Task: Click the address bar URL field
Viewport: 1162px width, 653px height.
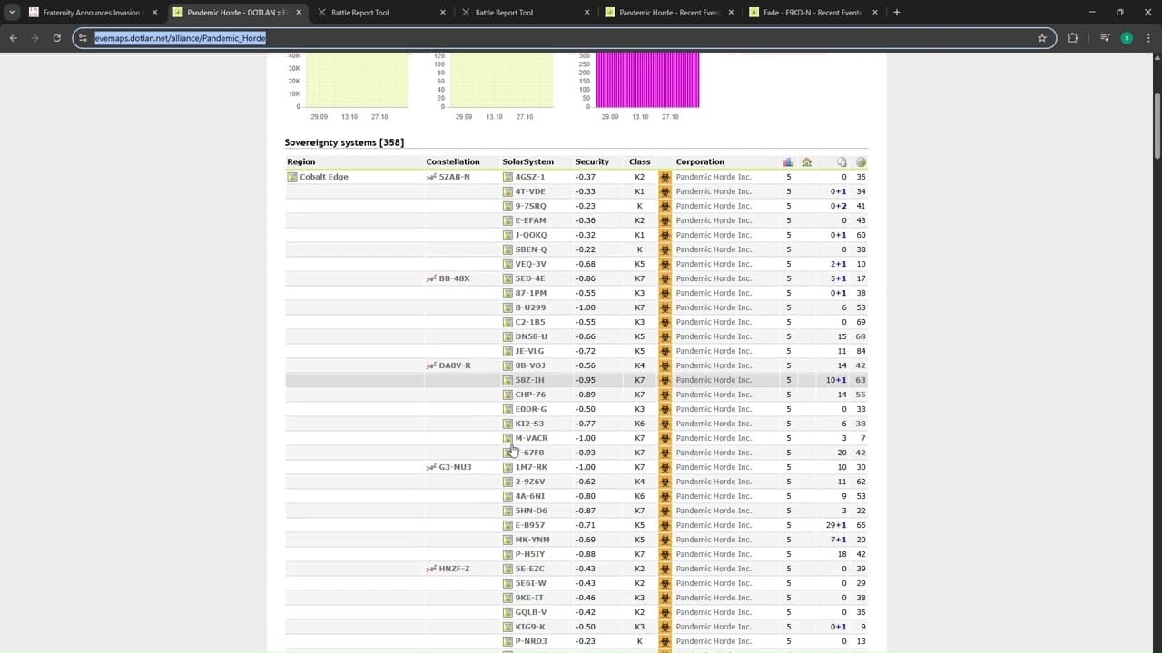Action: (563, 38)
